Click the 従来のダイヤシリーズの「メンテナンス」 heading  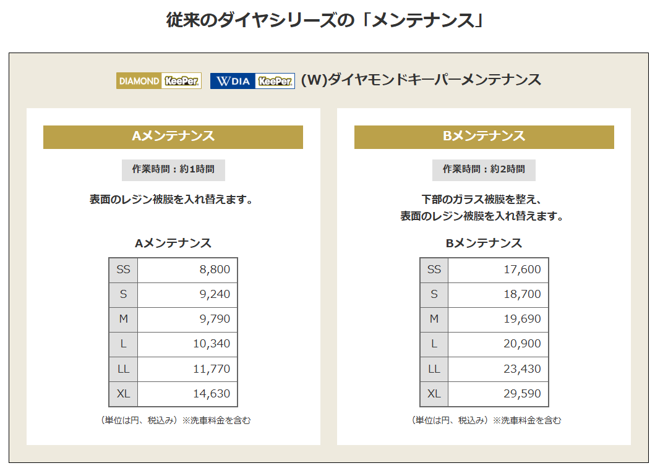325,20
